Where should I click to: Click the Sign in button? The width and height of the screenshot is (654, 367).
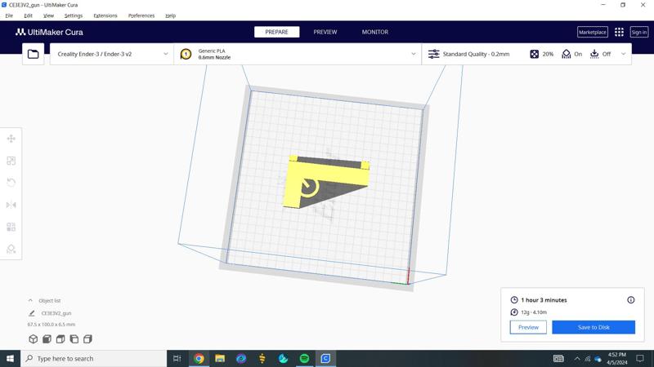point(638,32)
